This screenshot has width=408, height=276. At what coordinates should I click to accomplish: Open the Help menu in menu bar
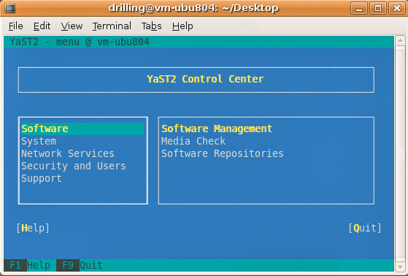point(182,26)
